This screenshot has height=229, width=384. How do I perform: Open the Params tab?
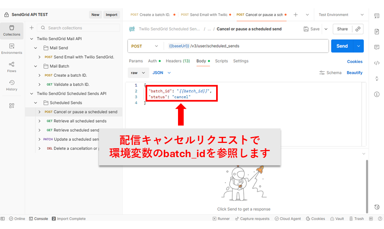coord(136,61)
